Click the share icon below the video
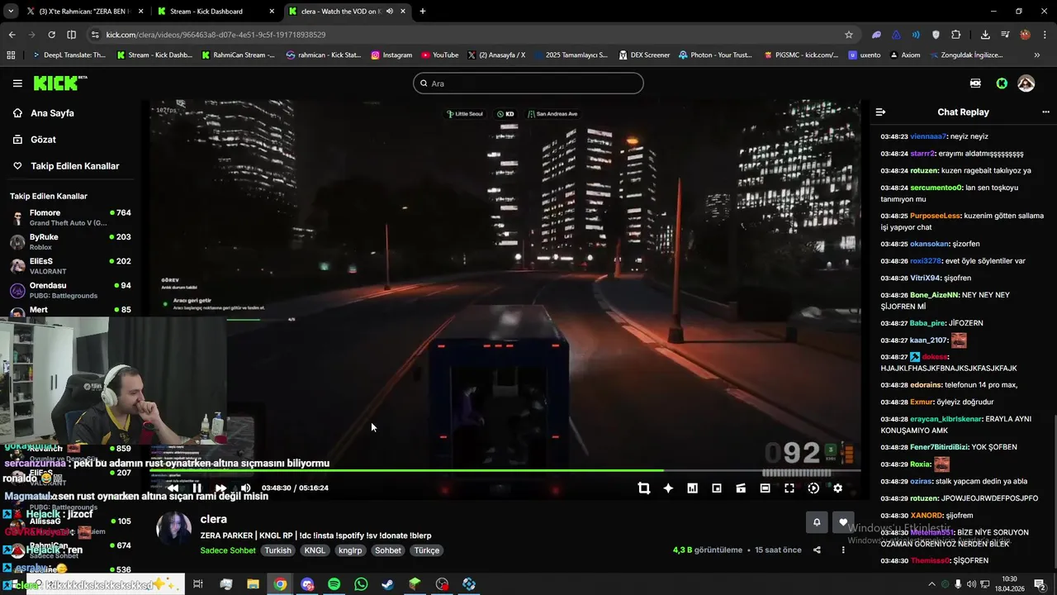Viewport: 1057px width, 595px height. coord(817,550)
